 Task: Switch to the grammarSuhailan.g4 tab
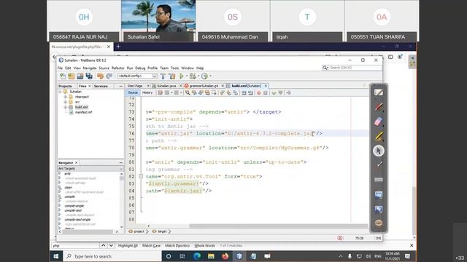coord(204,86)
